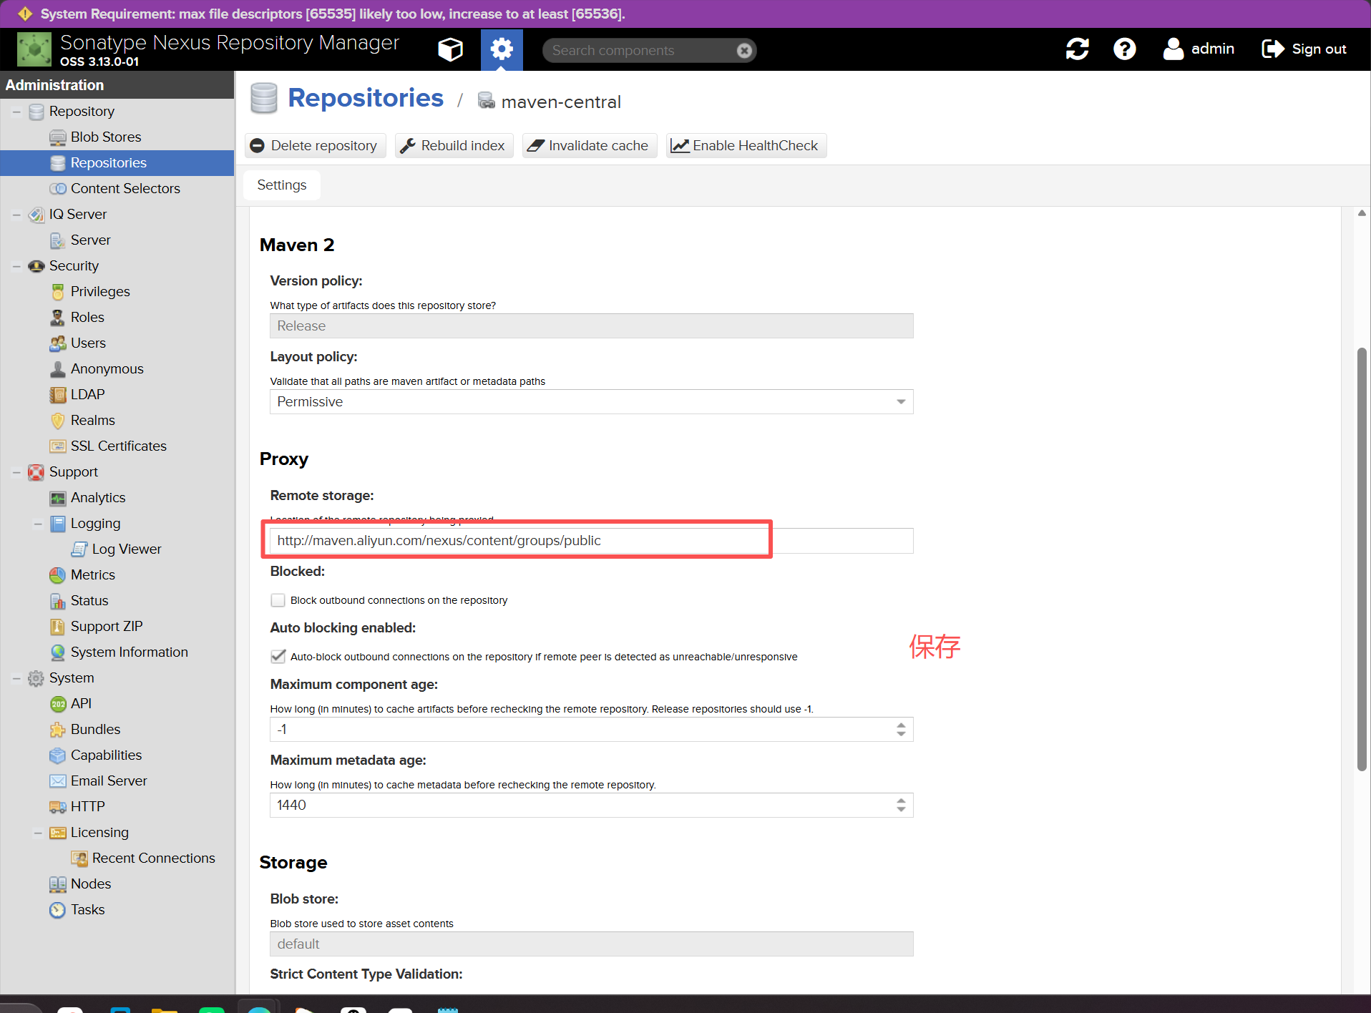The image size is (1371, 1013).
Task: Collapse the System tree node
Action: [x=16, y=678]
